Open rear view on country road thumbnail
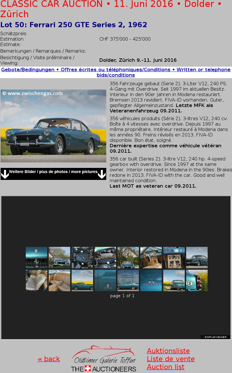Image resolution: width=232 pixels, height=373 pixels. point(174,280)
